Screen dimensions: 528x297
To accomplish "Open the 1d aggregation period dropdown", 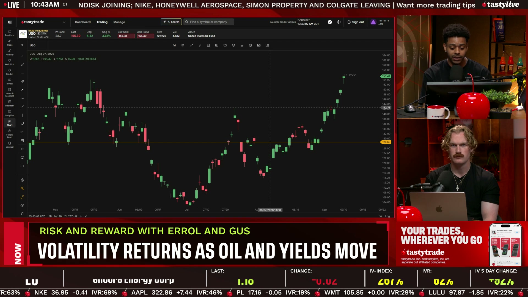I will [x=174, y=45].
